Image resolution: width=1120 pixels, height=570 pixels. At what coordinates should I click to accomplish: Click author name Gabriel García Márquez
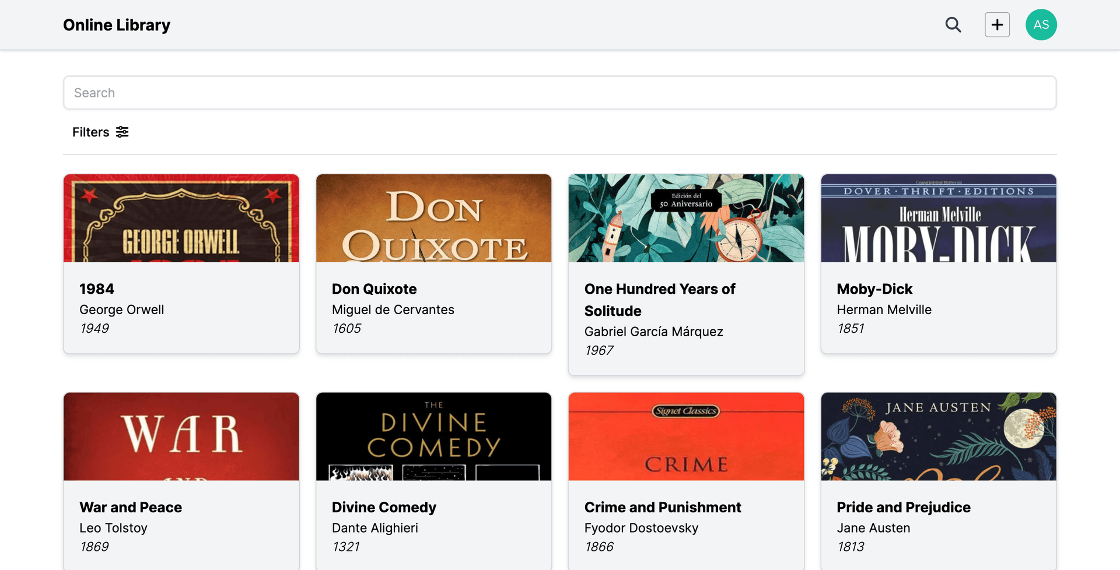tap(654, 332)
